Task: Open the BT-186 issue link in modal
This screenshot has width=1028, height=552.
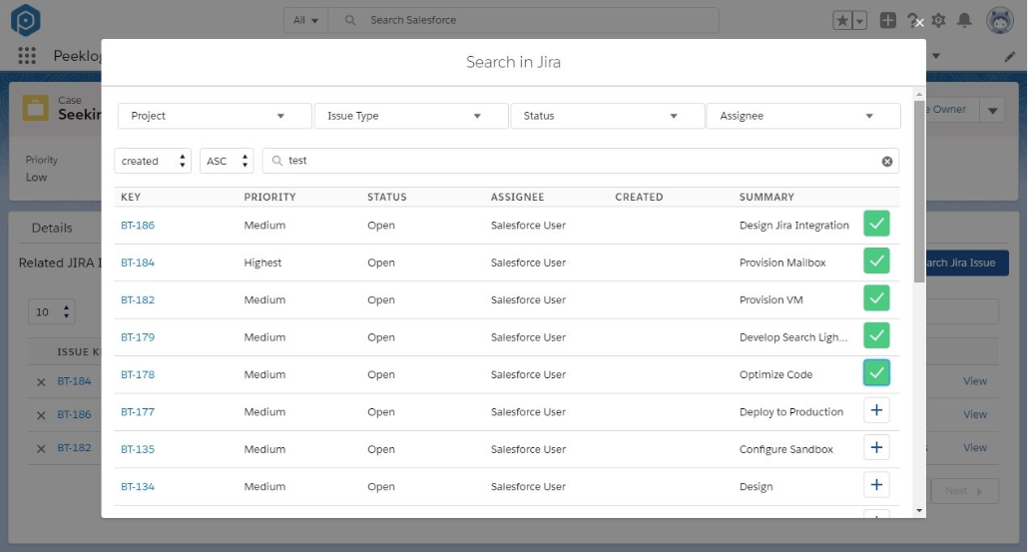Action: pyautogui.click(x=138, y=226)
